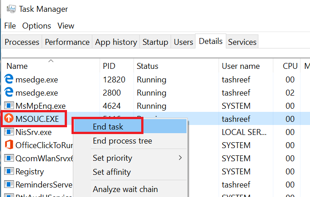Click the OfficeClickToRun Office icon
The height and width of the screenshot is (197, 310).
[x=9, y=144]
